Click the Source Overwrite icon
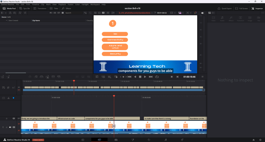Viewport: 265px width, 142px height. click(x=59, y=77)
